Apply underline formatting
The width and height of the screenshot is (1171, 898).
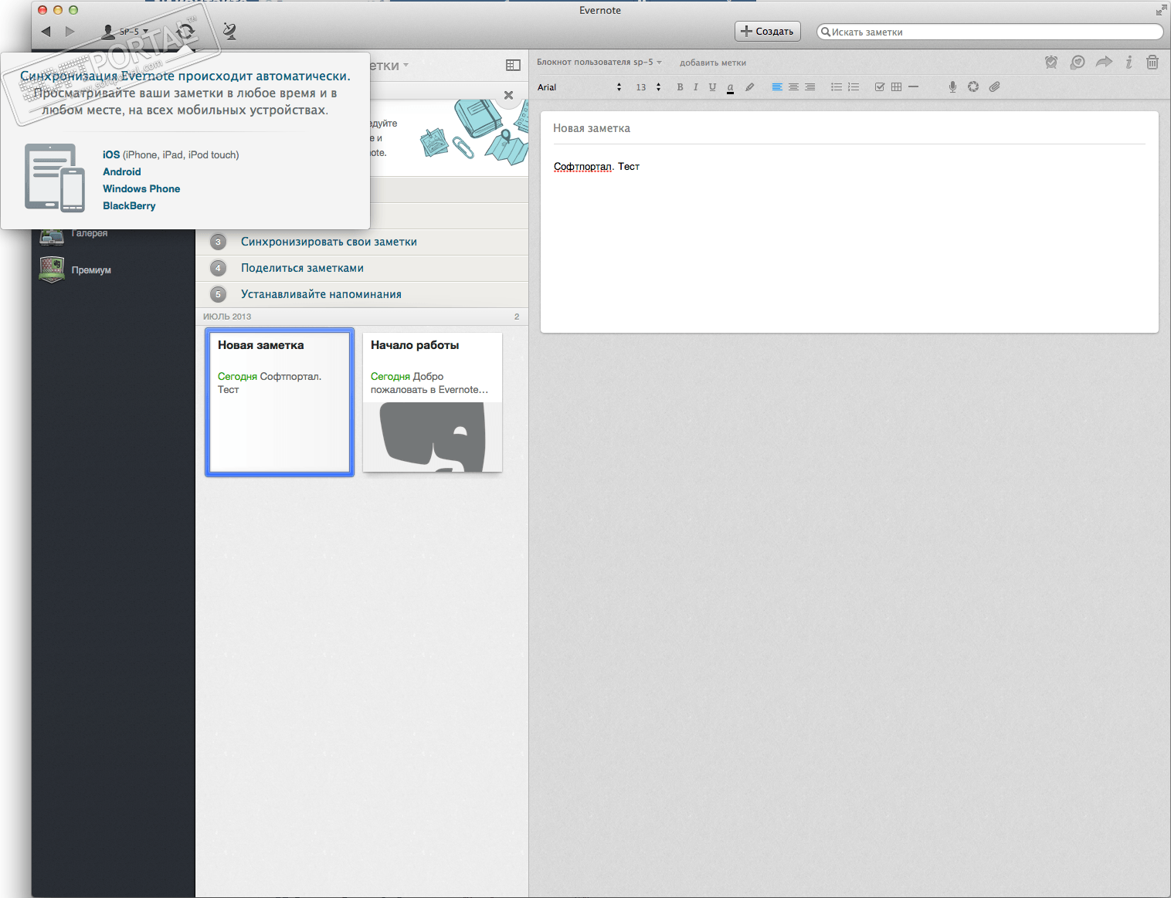[712, 87]
